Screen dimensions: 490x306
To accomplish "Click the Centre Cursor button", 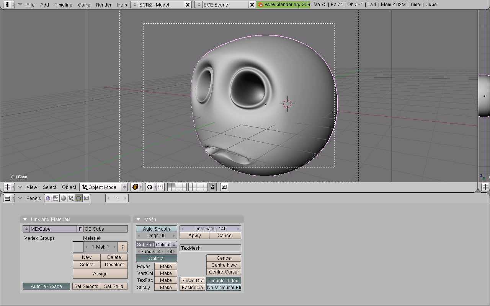I will [224, 272].
